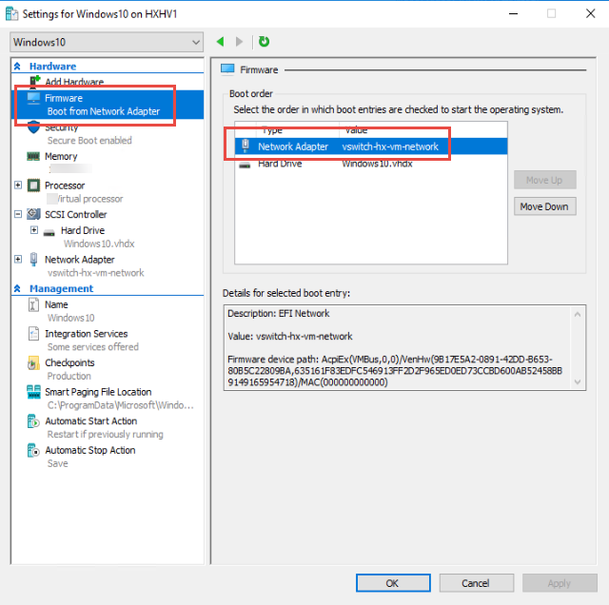The height and width of the screenshot is (605, 609).
Task: Close the settings window
Action: (590, 13)
